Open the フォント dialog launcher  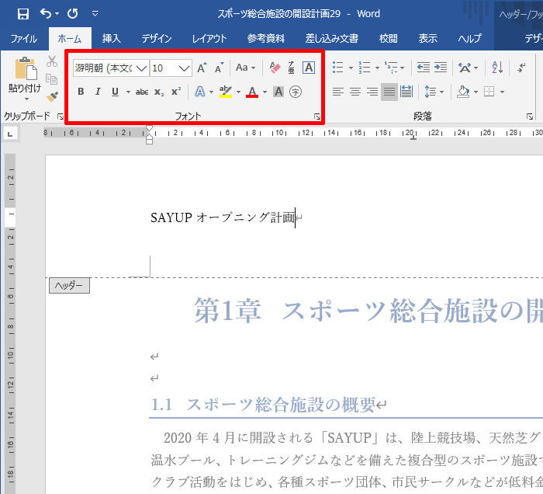[x=316, y=117]
